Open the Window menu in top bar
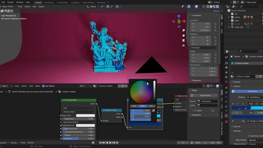 (20, 2)
